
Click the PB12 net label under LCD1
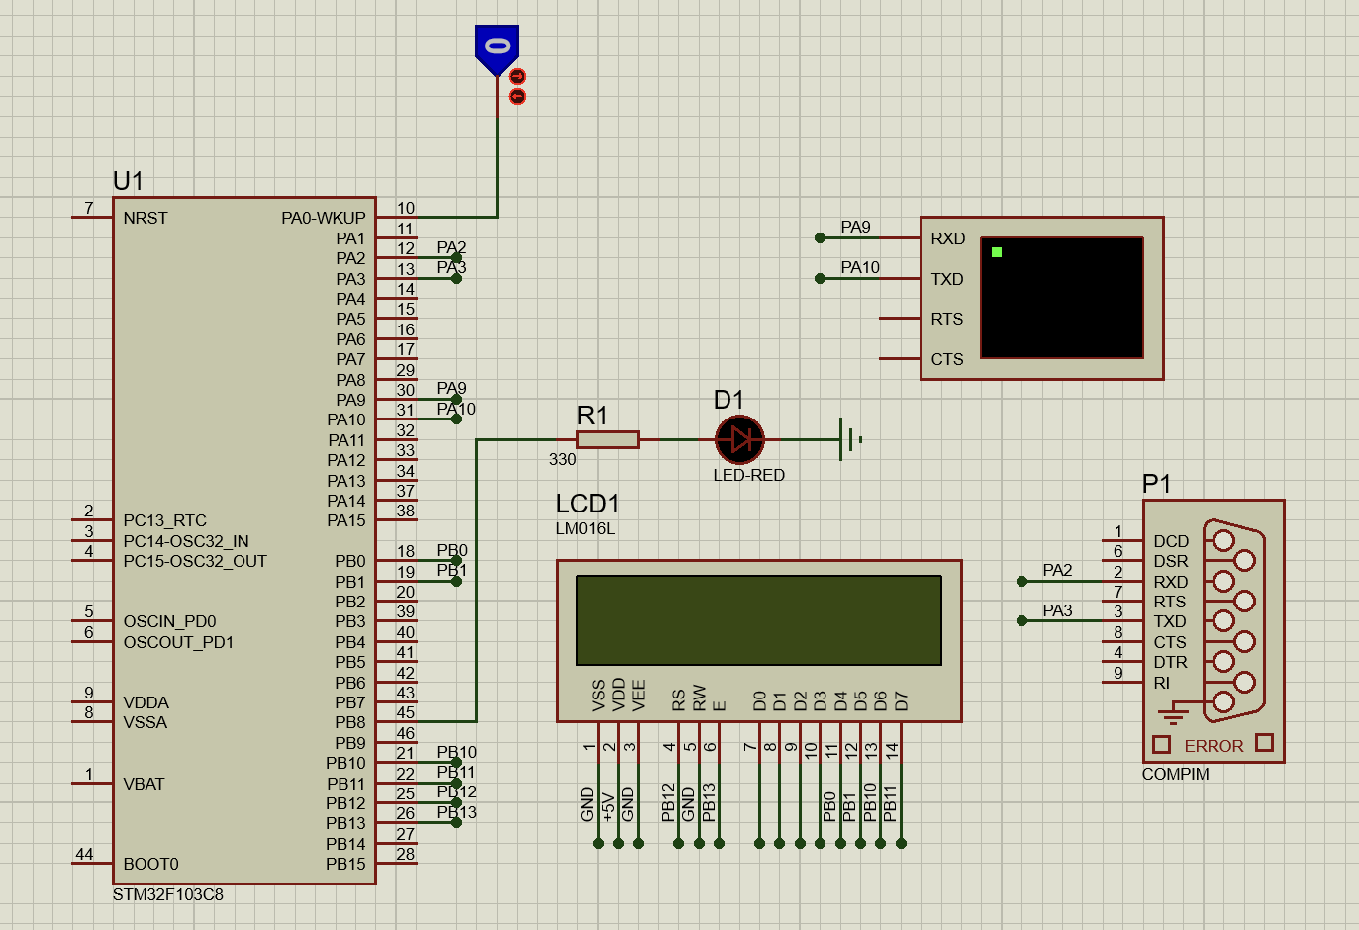(x=668, y=802)
